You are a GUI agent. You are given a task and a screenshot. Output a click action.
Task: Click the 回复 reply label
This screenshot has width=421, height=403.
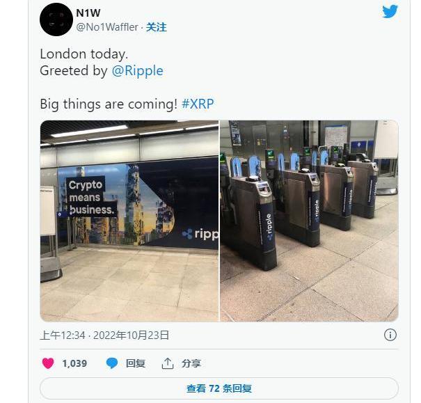pyautogui.click(x=136, y=363)
